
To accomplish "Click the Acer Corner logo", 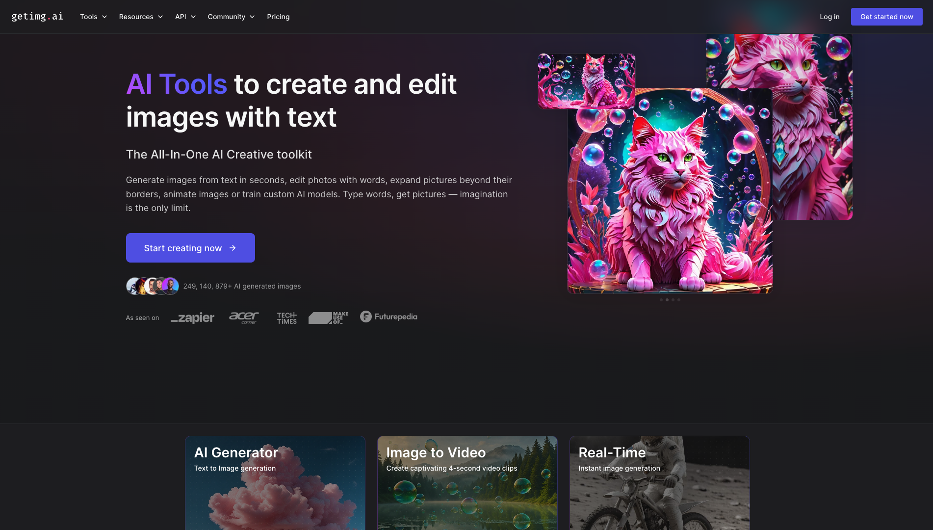I will click(244, 318).
